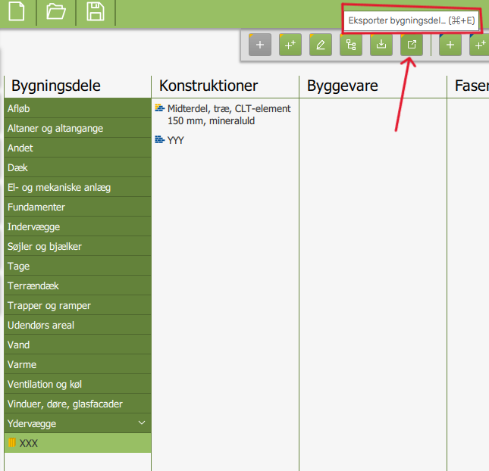Select the Indervægge category
Screen dimensions: 489x471
[x=77, y=226]
